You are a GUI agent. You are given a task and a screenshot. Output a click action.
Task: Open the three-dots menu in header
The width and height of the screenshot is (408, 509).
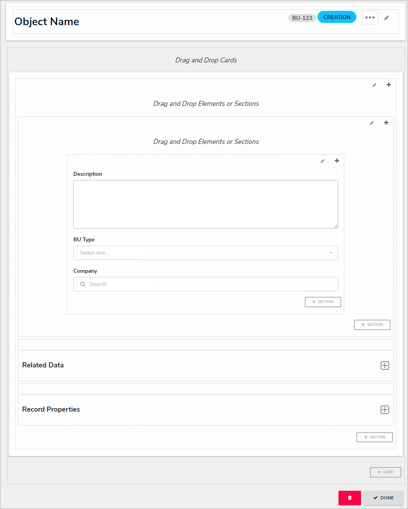(x=370, y=17)
